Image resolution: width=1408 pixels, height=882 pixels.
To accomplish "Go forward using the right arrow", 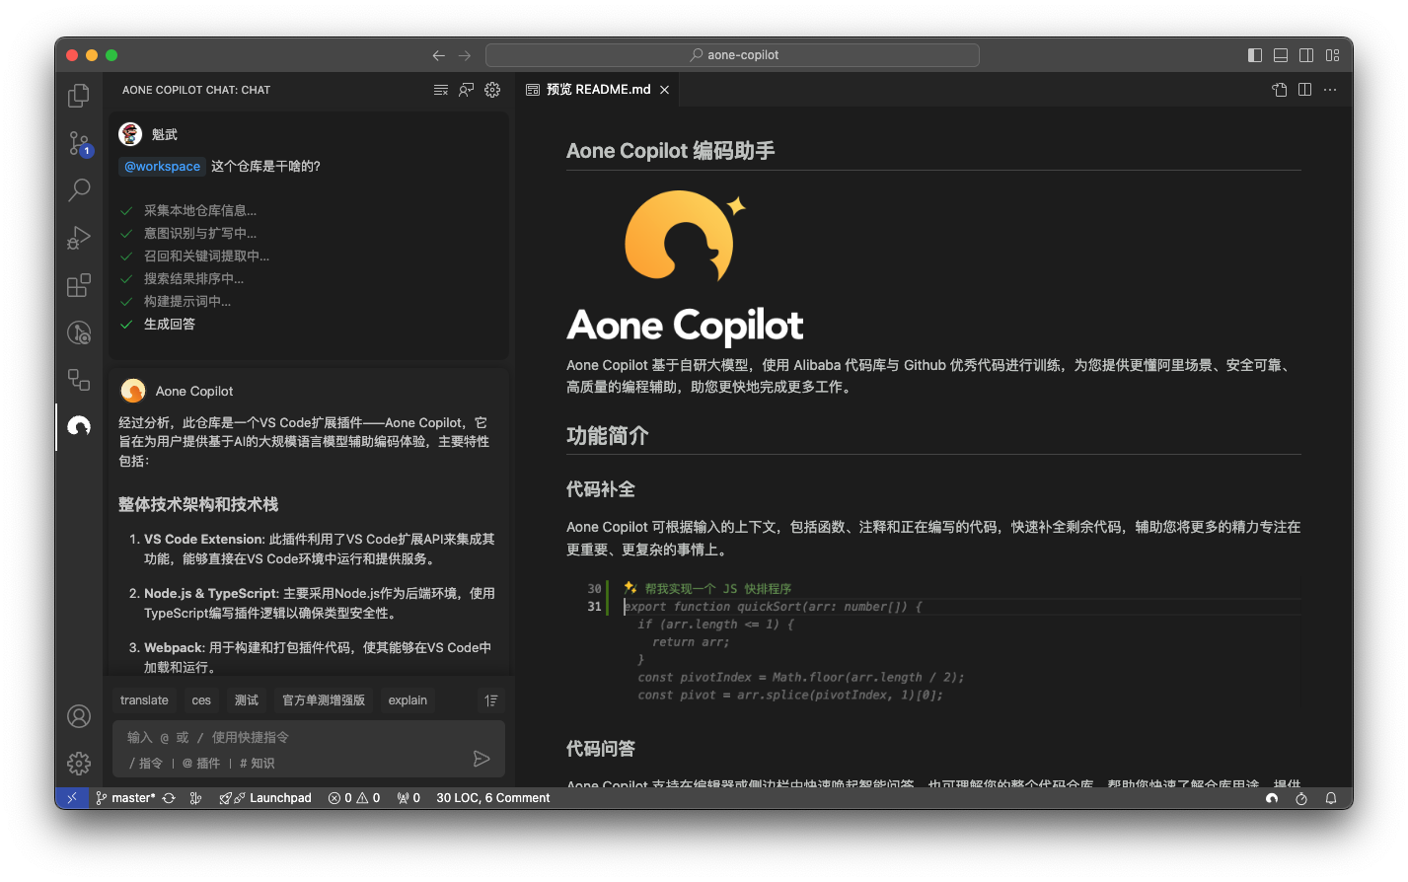I will (465, 55).
